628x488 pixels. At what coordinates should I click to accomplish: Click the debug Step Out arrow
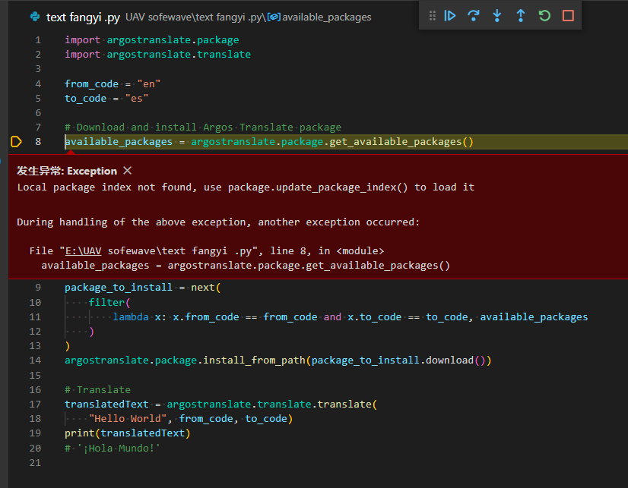521,16
